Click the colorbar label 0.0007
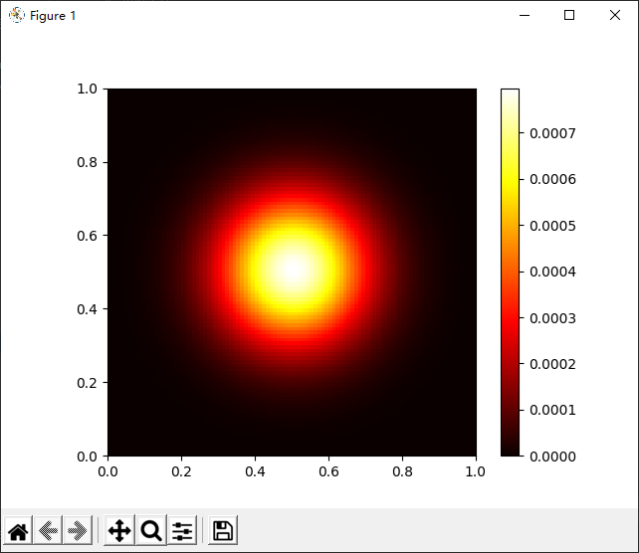Viewport: 639px width, 553px height. [552, 133]
